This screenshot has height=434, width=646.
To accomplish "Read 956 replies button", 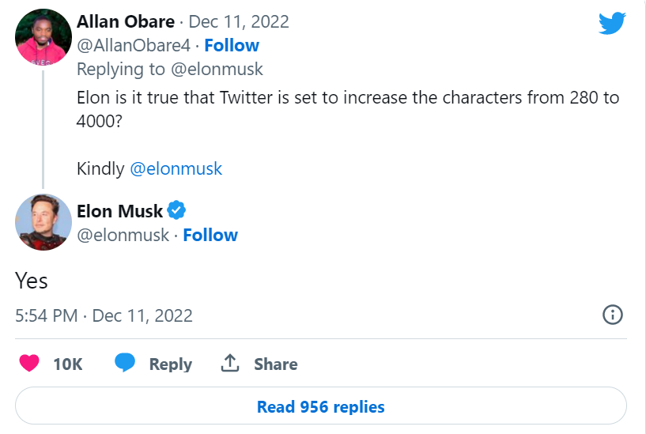I will coord(320,407).
